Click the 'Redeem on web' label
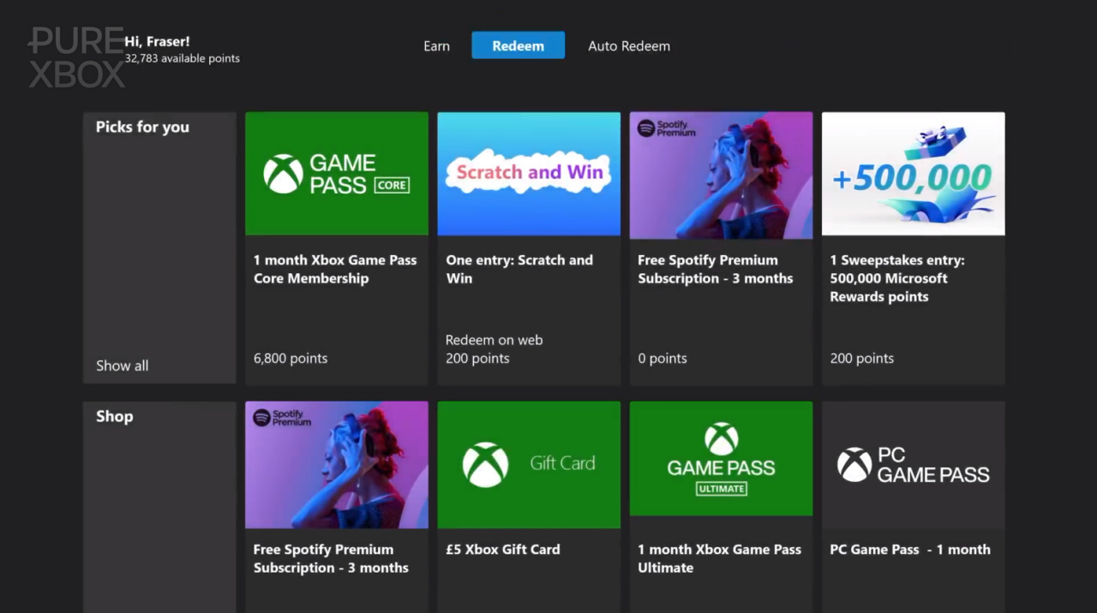Image resolution: width=1097 pixels, height=613 pixels. pyautogui.click(x=494, y=340)
